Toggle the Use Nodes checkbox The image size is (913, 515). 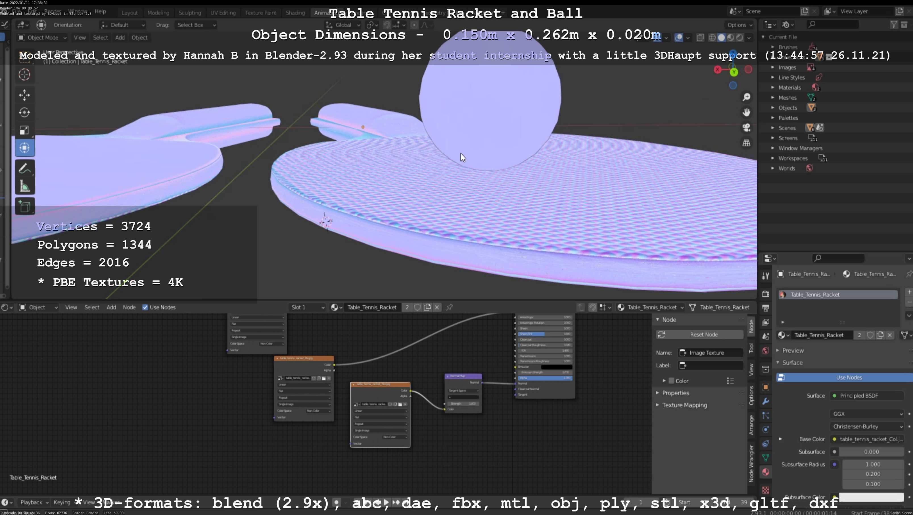145,308
